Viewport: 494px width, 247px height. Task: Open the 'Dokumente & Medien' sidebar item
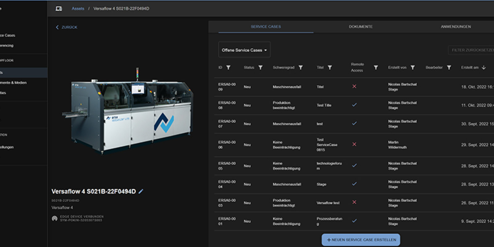[x=13, y=83]
